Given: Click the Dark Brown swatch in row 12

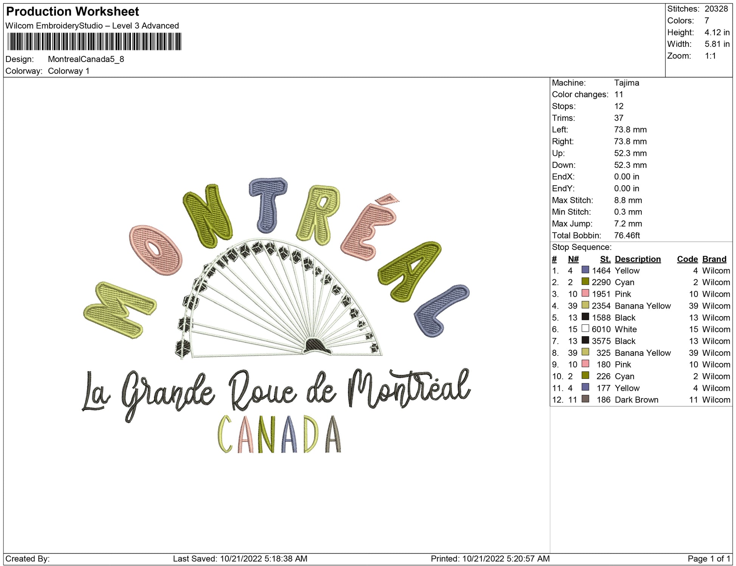Looking at the screenshot, I should click(x=585, y=399).
